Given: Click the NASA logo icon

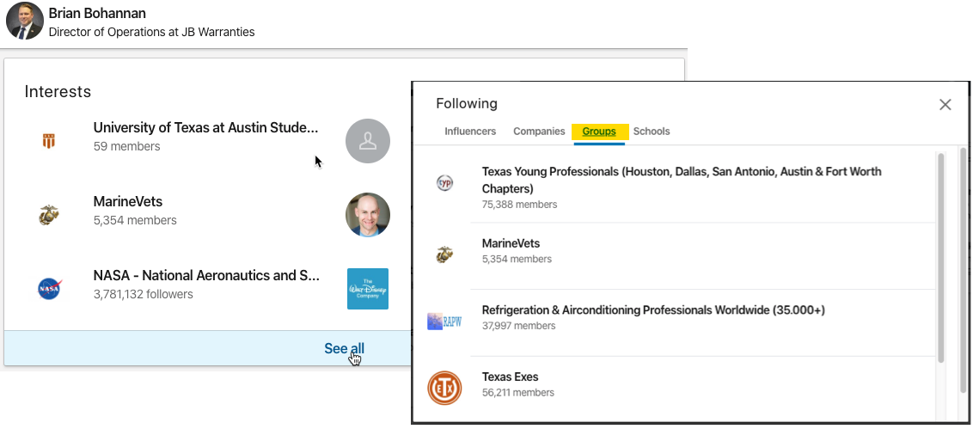Looking at the screenshot, I should coord(49,289).
